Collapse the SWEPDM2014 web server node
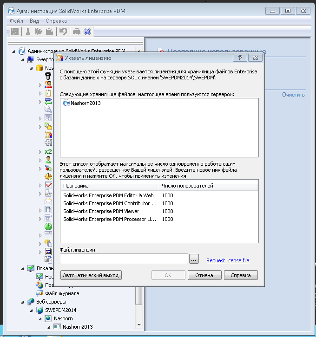This screenshot has height=337, width=316. click(31, 311)
